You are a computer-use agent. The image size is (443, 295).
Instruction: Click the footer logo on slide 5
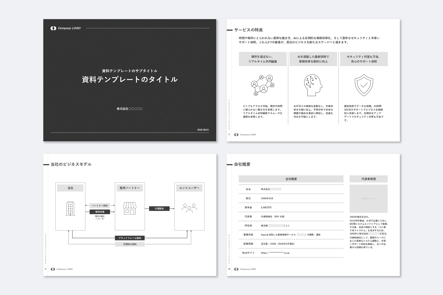click(x=245, y=135)
